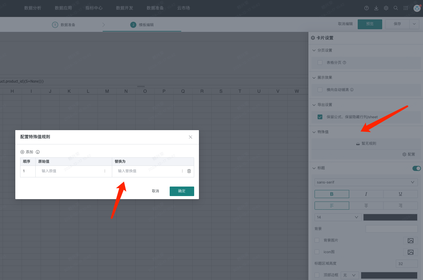This screenshot has width=423, height=280.
Task: Click the 标题区域高度 field showing 32
Action: tap(407, 264)
